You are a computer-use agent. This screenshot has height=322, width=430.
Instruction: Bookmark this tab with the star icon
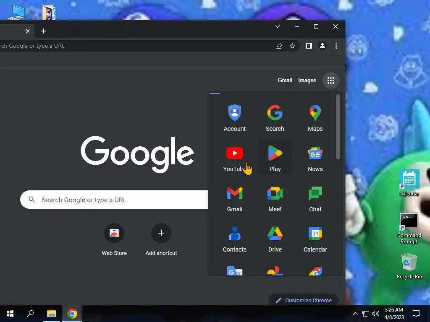click(292, 46)
